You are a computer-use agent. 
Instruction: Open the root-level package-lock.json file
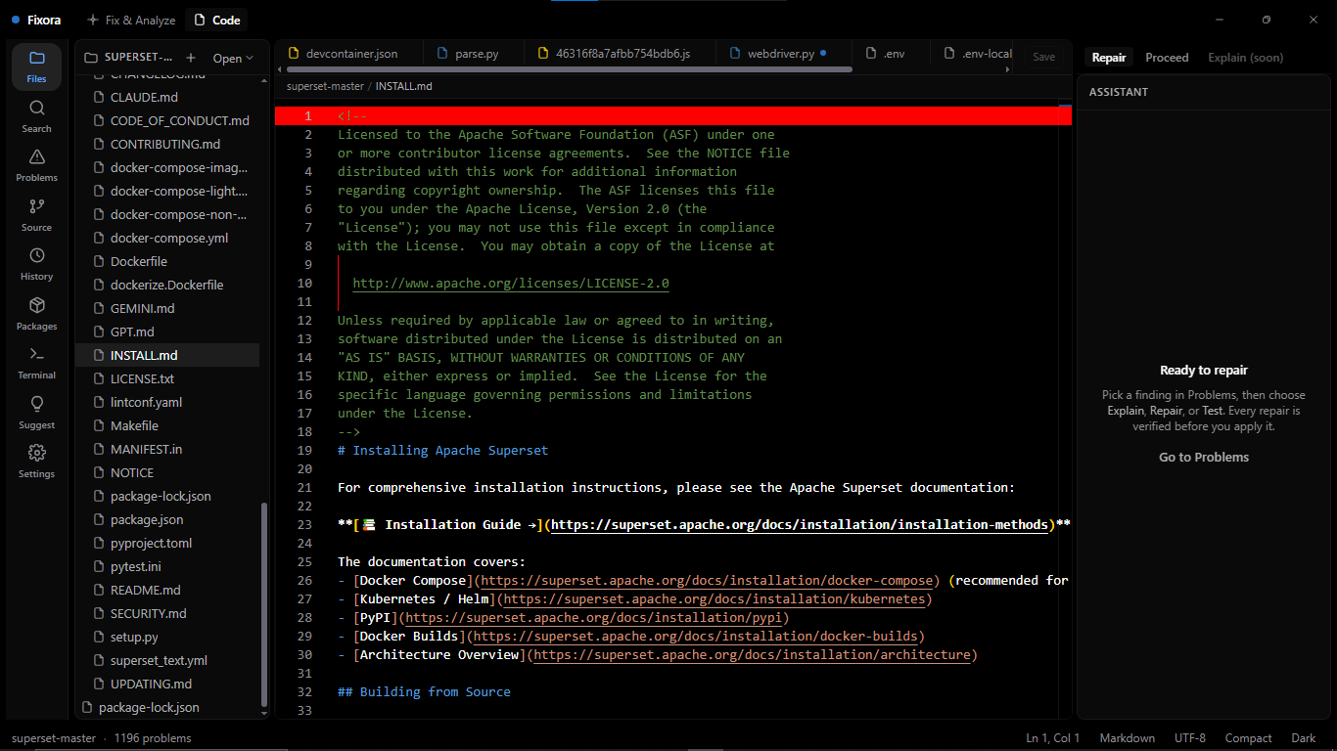tap(149, 707)
